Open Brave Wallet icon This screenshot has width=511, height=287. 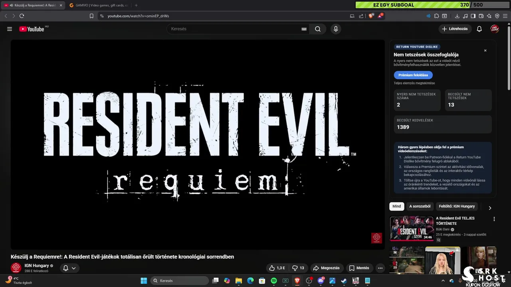point(481,16)
